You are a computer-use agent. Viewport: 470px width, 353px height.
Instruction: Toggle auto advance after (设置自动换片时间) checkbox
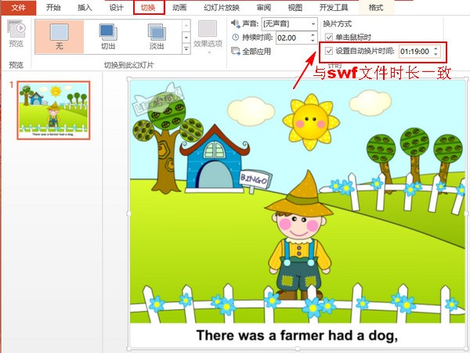[329, 51]
